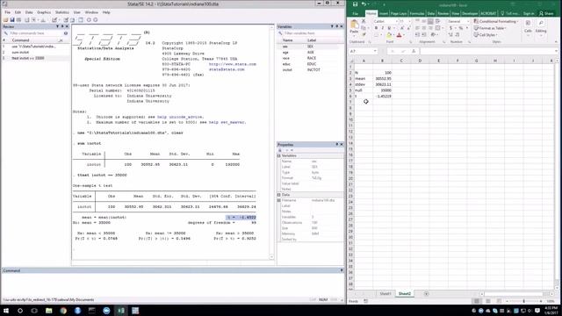
Task: Click the Stata Command input window
Action: coord(172,285)
